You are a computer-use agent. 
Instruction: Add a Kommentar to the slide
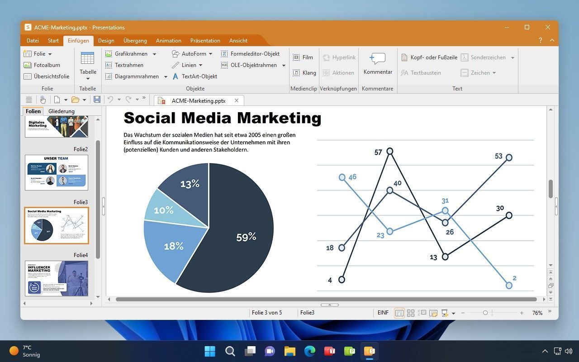(x=378, y=64)
